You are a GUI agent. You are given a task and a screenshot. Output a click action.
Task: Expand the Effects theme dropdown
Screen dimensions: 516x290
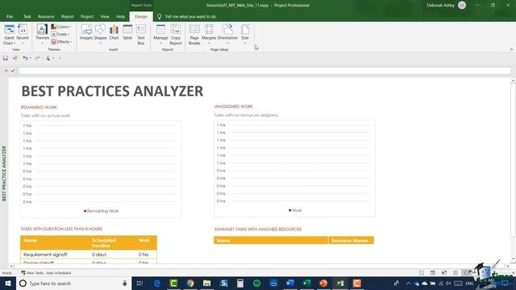click(x=61, y=42)
